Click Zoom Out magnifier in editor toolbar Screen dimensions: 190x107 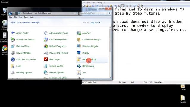130,6
